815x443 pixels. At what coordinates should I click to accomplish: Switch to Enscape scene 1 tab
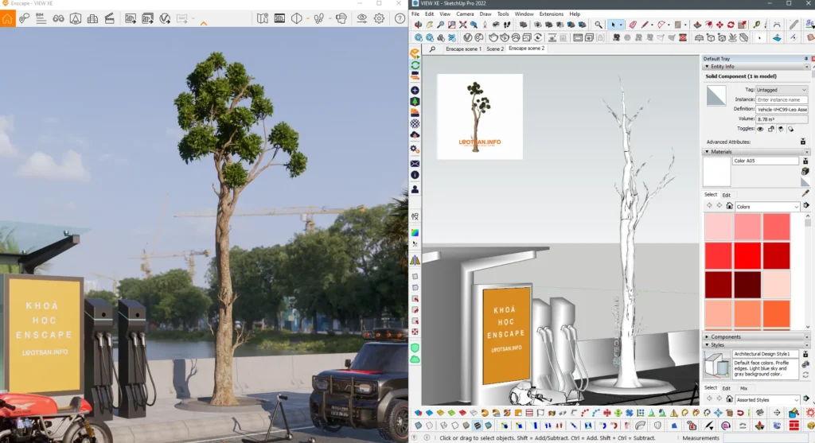(463, 49)
